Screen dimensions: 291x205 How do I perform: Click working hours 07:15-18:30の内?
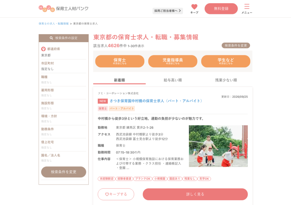click(128, 152)
